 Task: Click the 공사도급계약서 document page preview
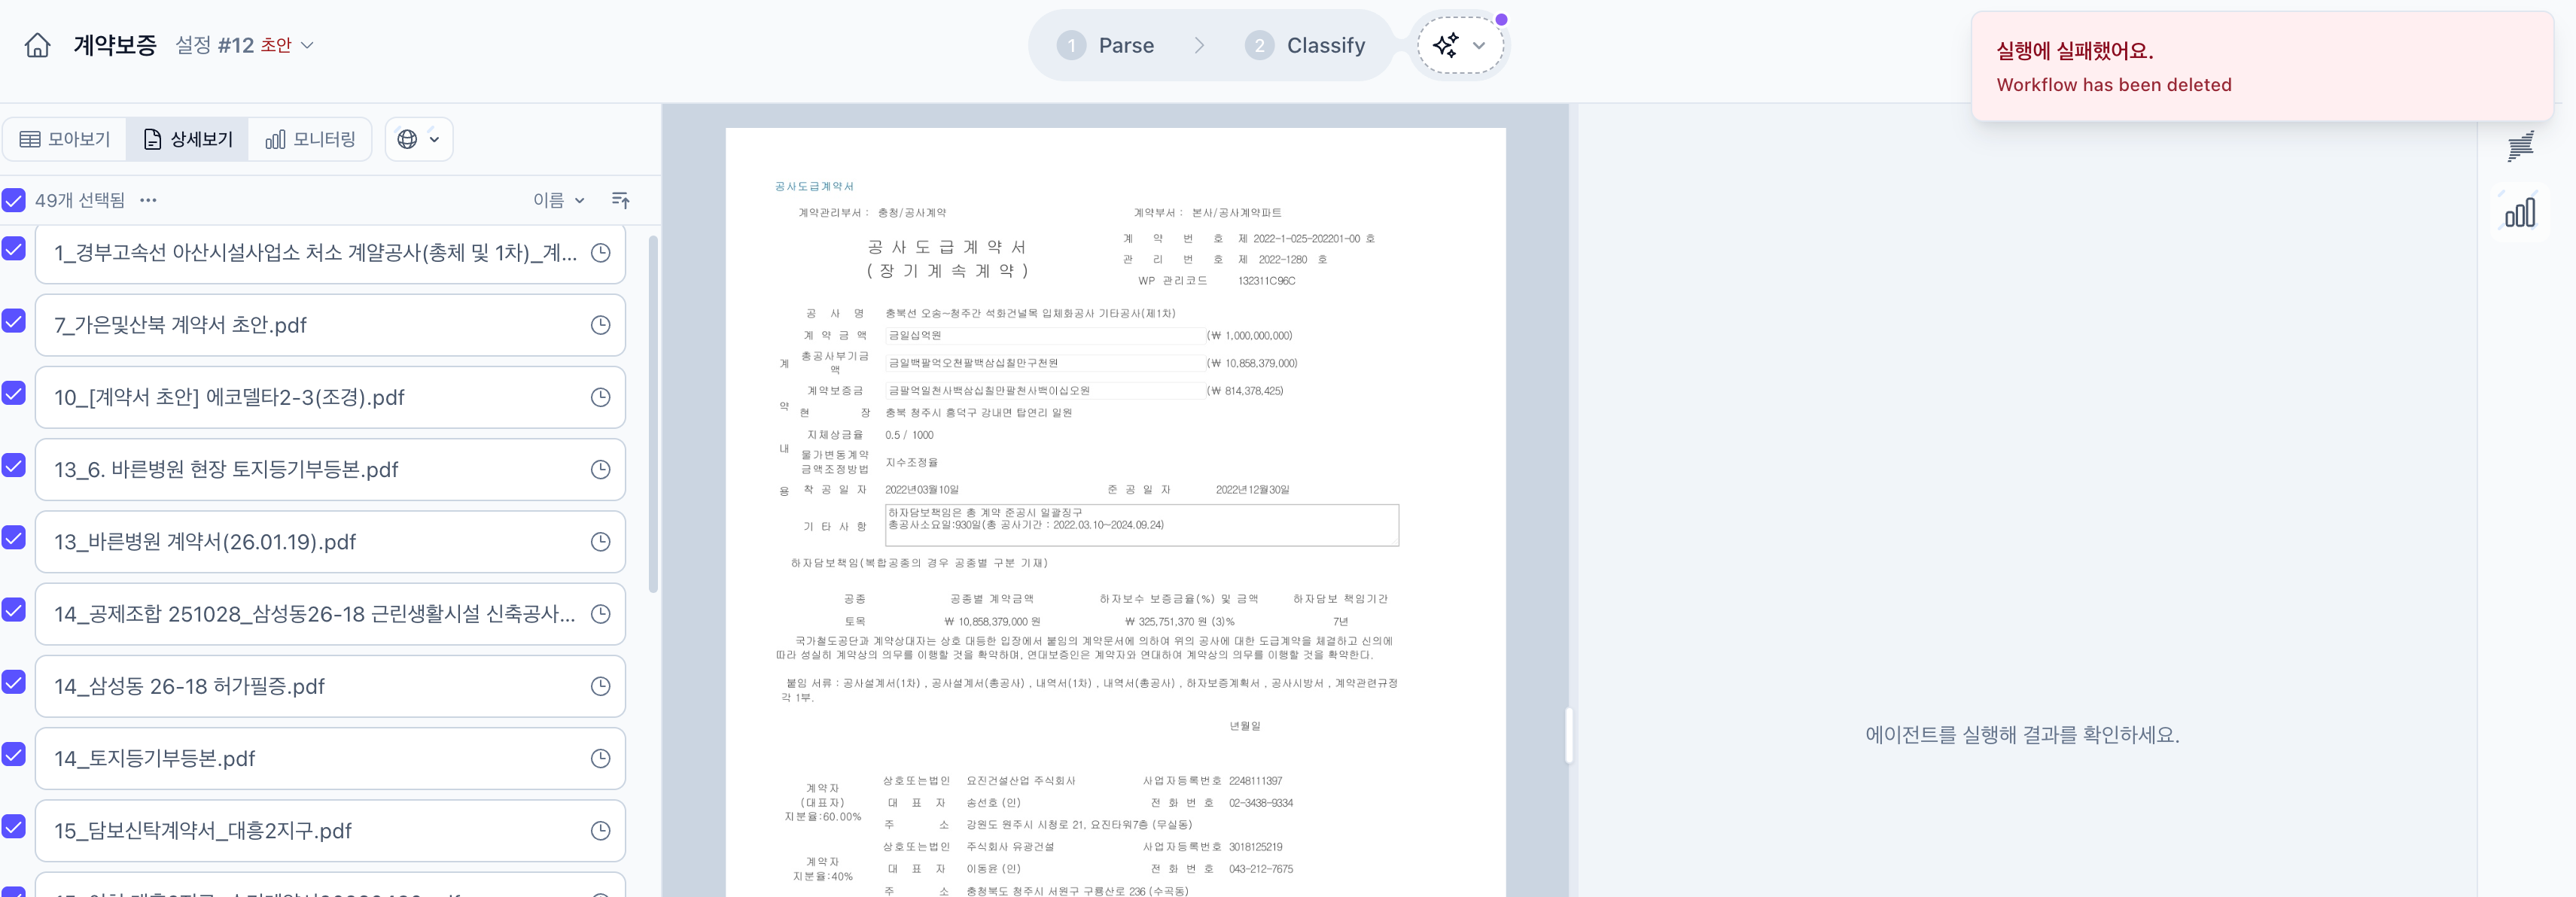(x=1115, y=512)
